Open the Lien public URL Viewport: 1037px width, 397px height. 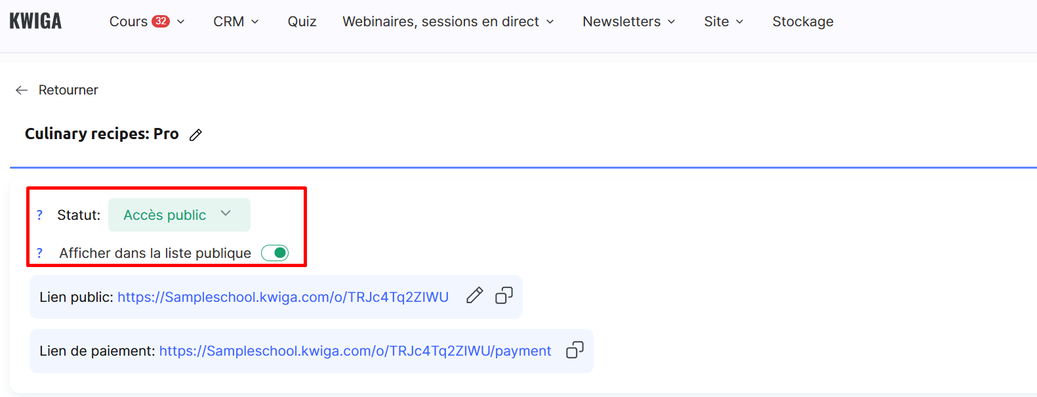tap(283, 297)
